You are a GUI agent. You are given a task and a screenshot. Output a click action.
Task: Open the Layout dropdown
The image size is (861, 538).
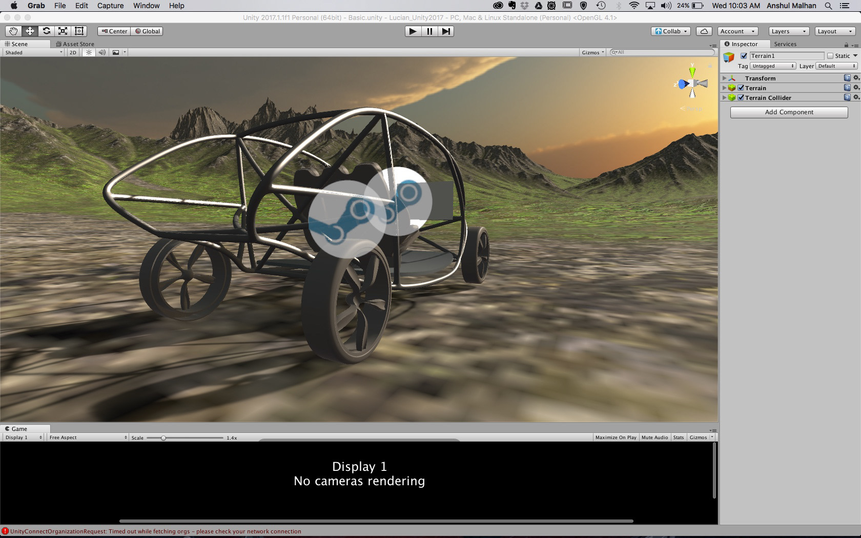pyautogui.click(x=835, y=31)
